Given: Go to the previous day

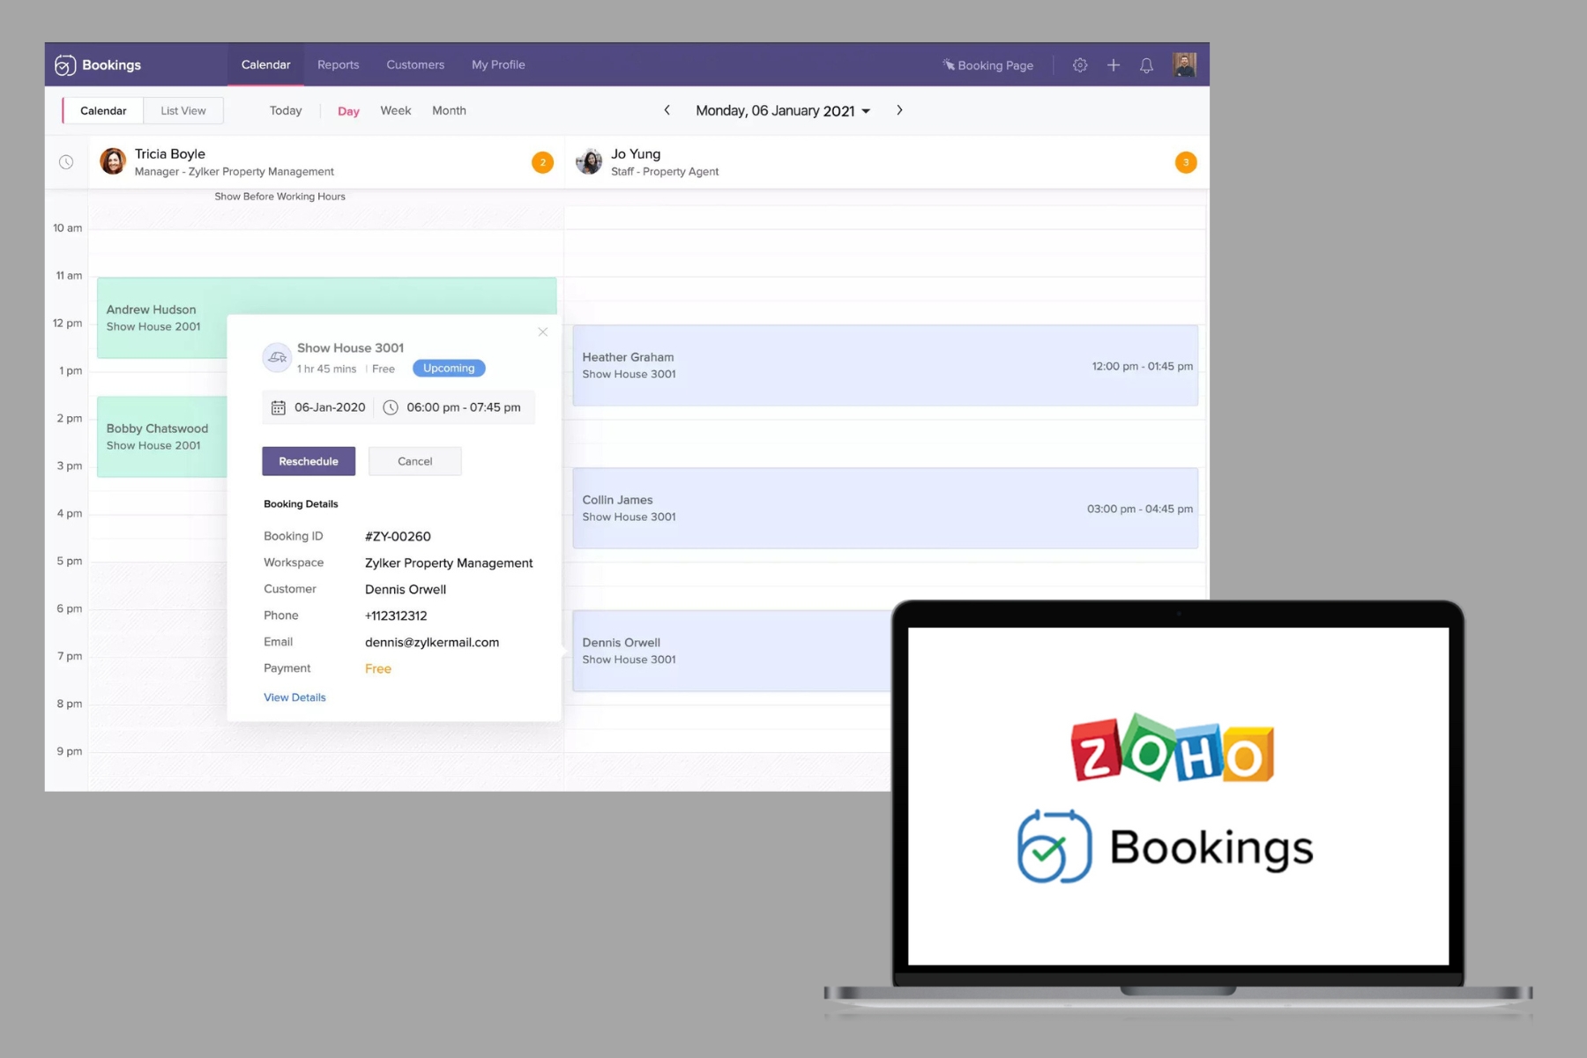Looking at the screenshot, I should [x=667, y=110].
